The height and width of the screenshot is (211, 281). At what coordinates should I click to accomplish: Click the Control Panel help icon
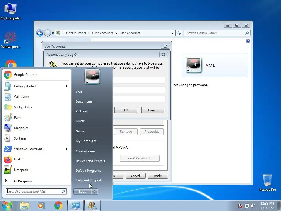point(248,41)
